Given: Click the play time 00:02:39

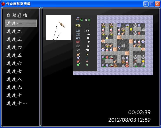Looking at the screenshot, I should tap(140, 112).
